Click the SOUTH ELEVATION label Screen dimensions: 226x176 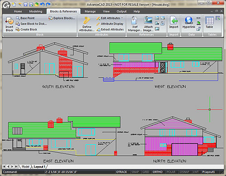[x=58, y=87]
